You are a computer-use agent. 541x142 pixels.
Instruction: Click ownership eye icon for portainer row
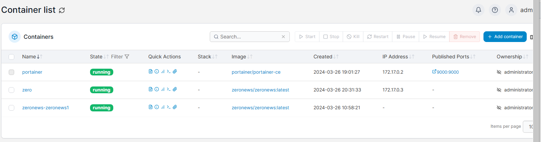coord(499,72)
